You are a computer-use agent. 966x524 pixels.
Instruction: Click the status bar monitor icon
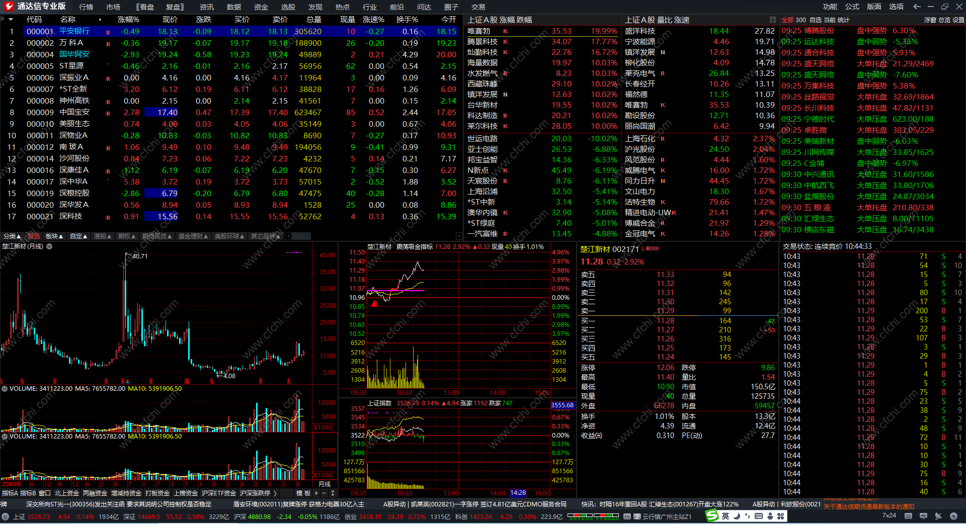924,516
